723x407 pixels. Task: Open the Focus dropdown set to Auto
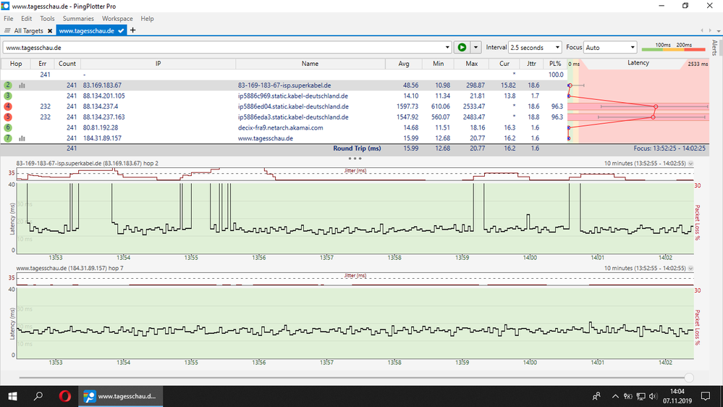pos(610,48)
